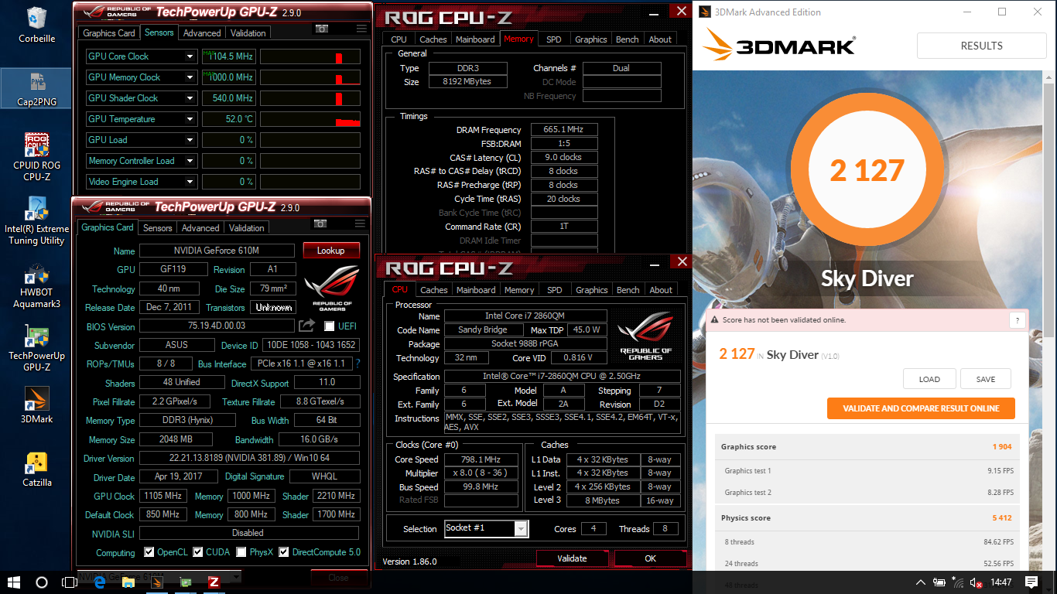Open Cortana search circle on taskbar
1057x594 pixels.
[x=42, y=582]
